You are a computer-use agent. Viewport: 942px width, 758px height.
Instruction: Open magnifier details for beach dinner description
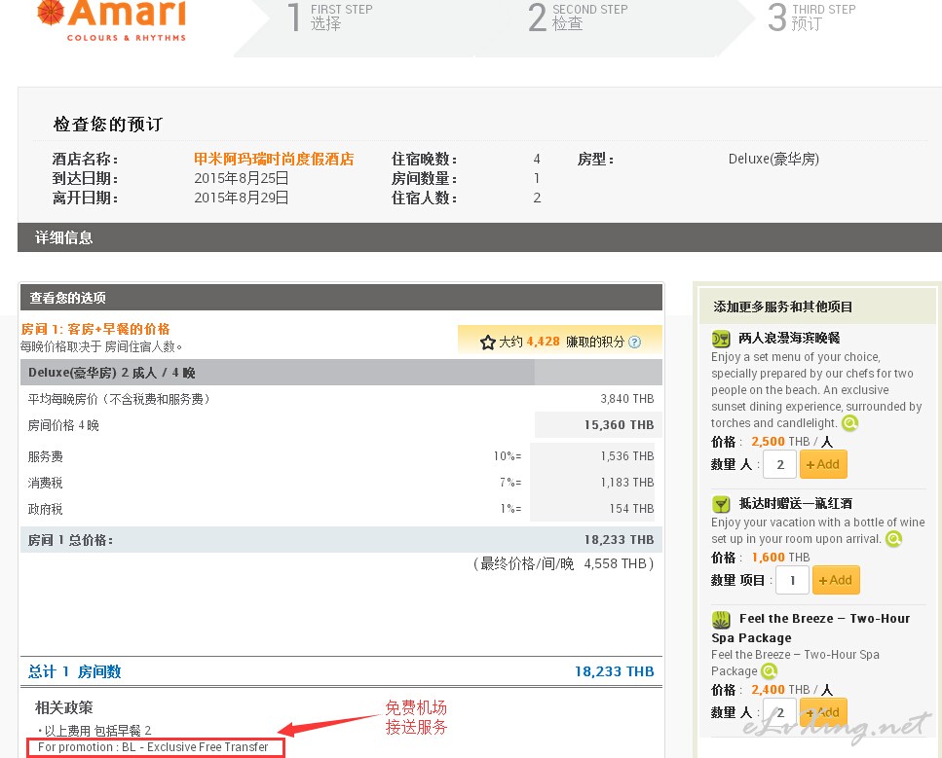click(849, 423)
